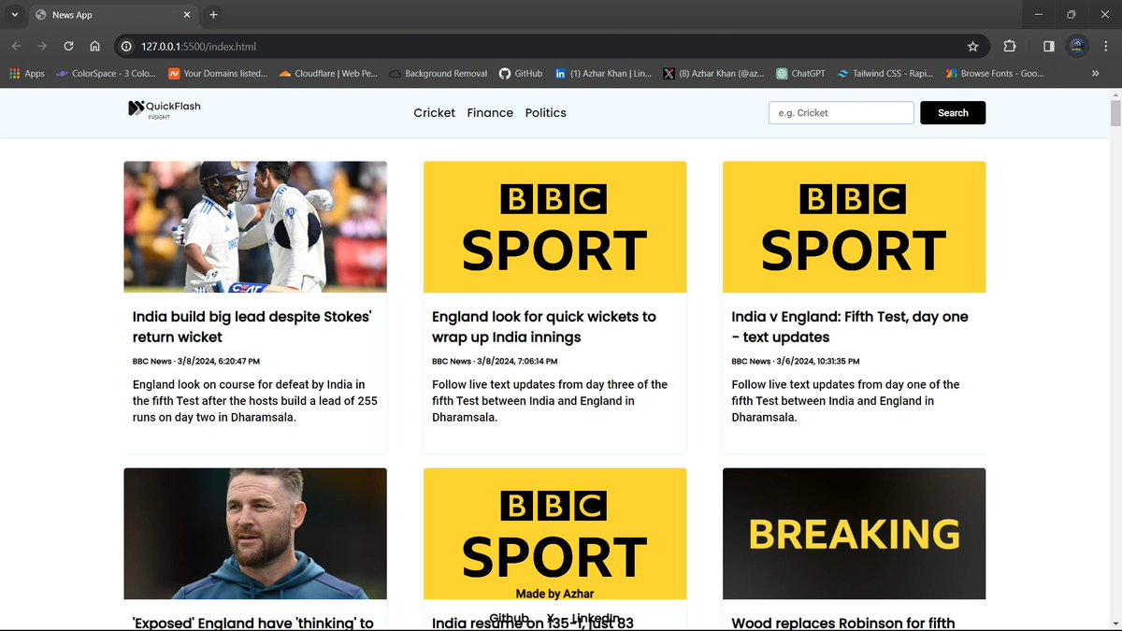The height and width of the screenshot is (631, 1122).
Task: Open the Politics news category
Action: [546, 113]
